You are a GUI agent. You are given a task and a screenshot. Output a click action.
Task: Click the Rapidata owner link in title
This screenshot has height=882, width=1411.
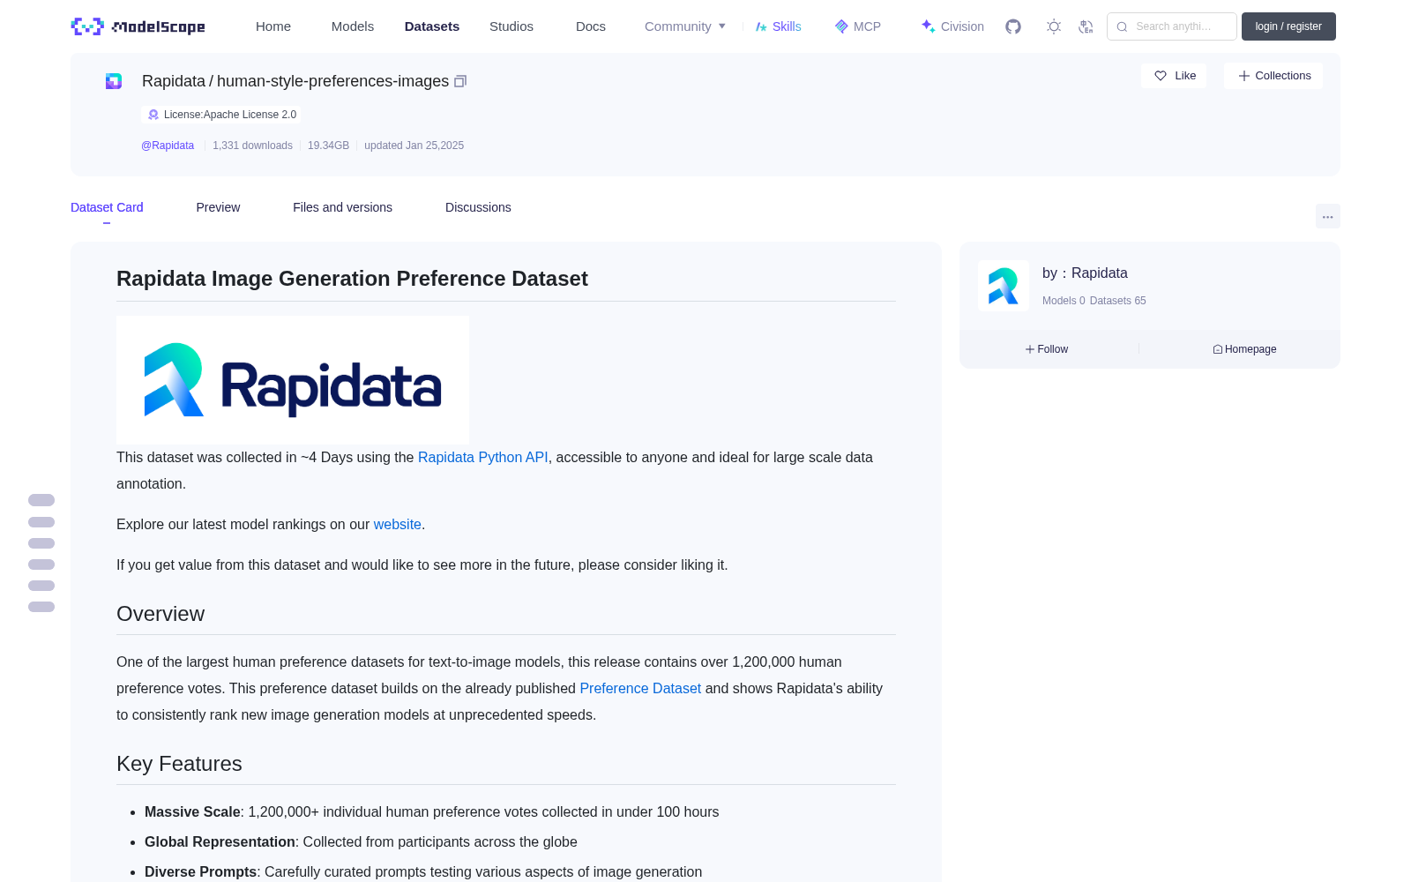tap(174, 81)
